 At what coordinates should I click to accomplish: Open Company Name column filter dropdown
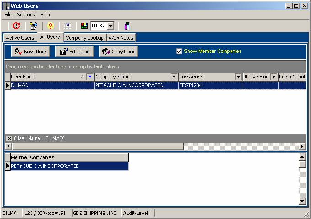pos(174,77)
